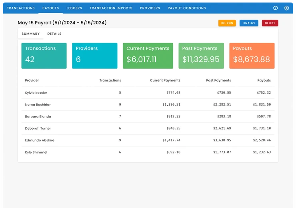Click the Transactions summary card

(44, 56)
